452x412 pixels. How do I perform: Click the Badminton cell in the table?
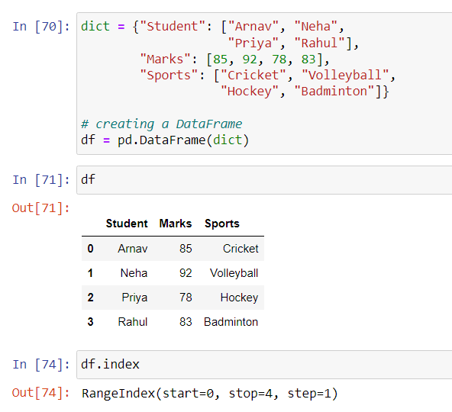[231, 322]
